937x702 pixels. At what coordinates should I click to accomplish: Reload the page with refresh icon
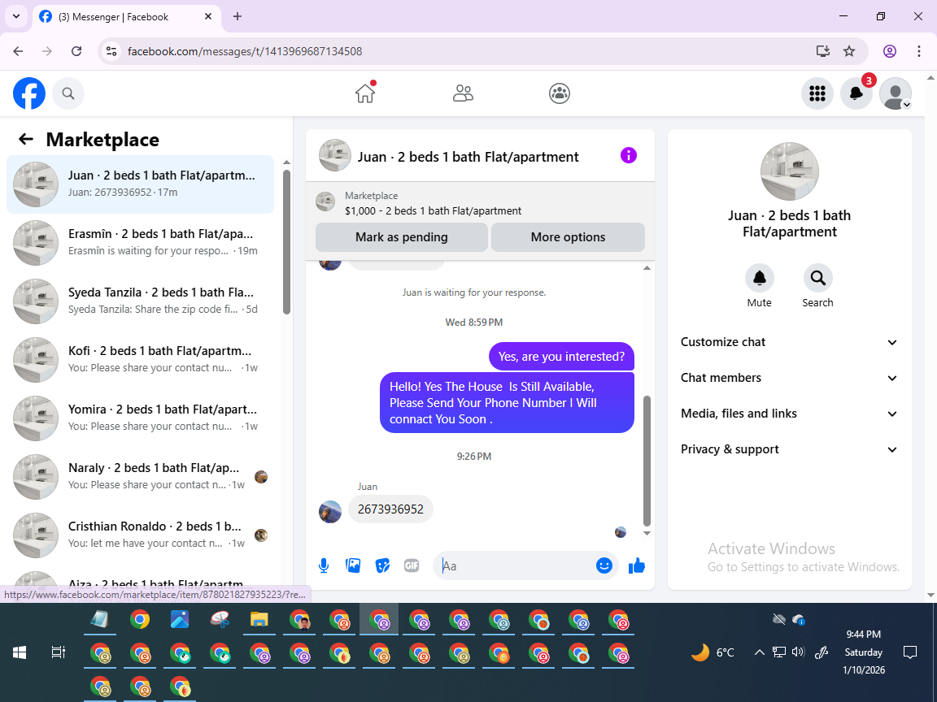pos(76,51)
